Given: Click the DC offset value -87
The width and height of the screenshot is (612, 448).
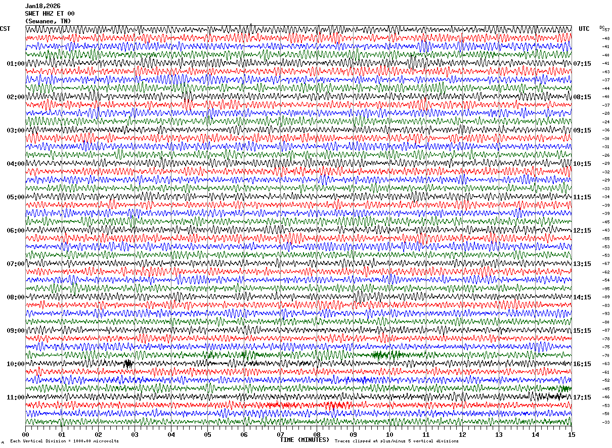Looking at the screenshot, I should (x=606, y=330).
